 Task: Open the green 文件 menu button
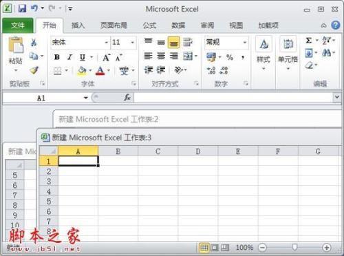[18, 25]
